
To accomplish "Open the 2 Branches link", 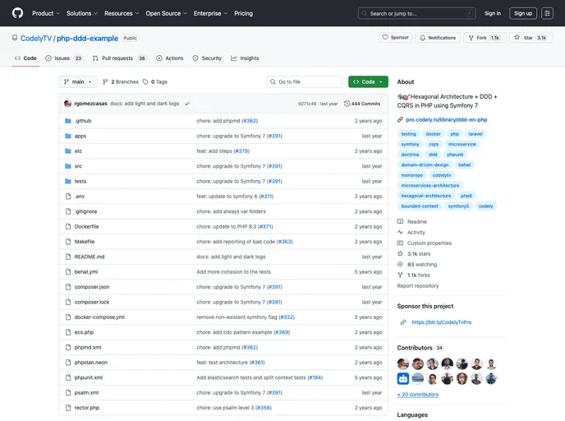I will [x=121, y=82].
